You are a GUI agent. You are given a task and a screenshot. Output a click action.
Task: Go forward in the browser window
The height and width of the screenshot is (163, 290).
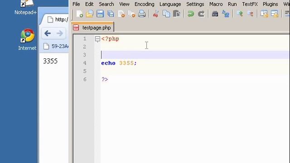tap(60, 33)
